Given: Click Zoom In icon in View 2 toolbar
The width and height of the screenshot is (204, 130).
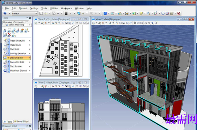Looking at the screenshot, I should (114, 23).
